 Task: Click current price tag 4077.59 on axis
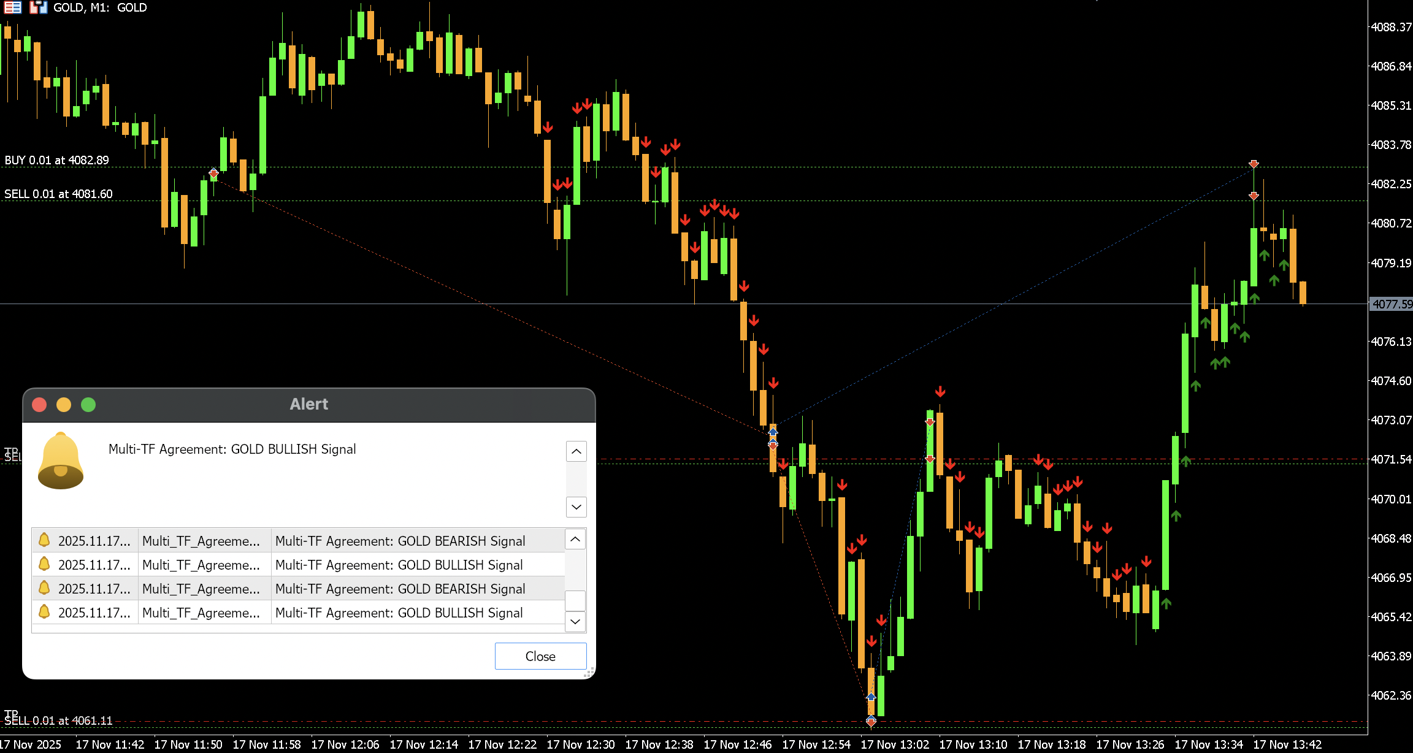1390,304
